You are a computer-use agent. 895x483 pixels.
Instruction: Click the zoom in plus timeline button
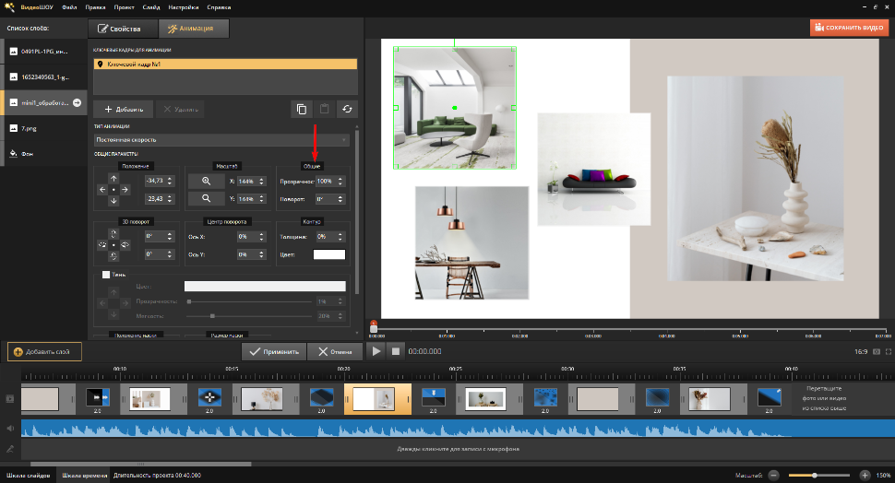pyautogui.click(x=865, y=475)
